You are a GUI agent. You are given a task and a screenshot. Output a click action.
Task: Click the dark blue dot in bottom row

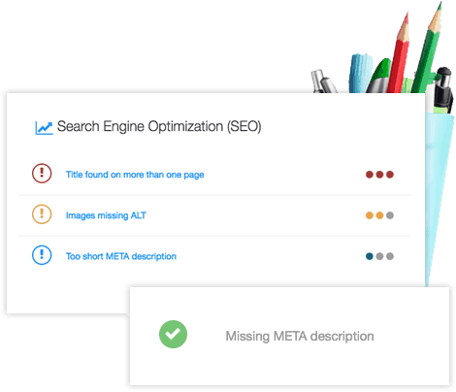click(370, 256)
